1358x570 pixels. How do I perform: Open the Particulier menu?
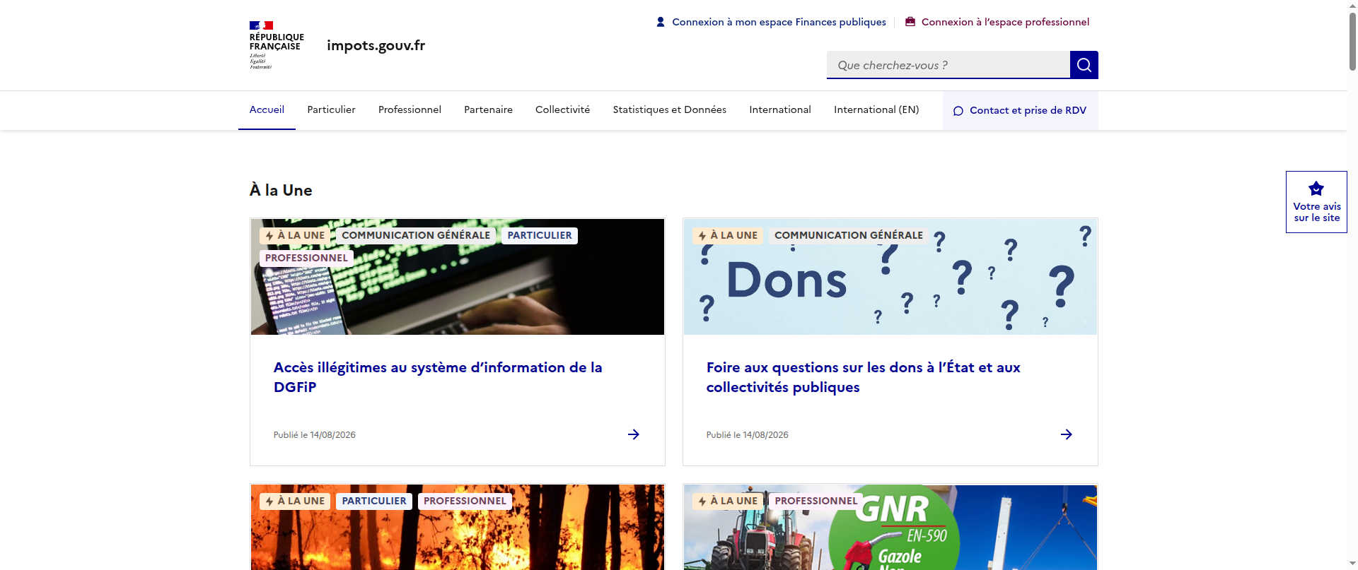point(331,110)
